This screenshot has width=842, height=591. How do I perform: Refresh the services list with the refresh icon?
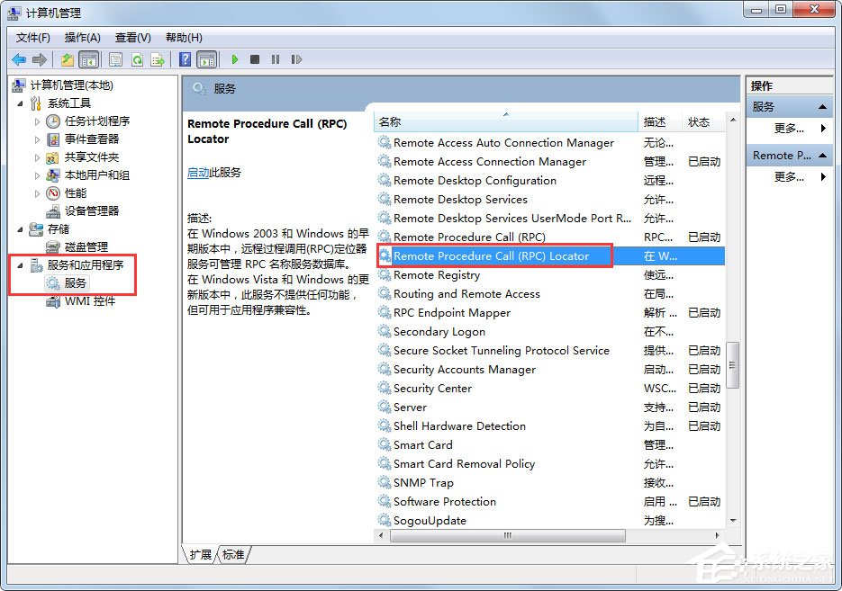pyautogui.click(x=136, y=59)
